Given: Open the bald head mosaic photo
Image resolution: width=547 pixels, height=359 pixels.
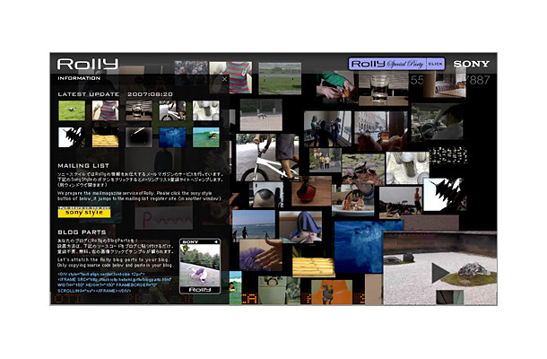Looking at the screenshot, I should pyautogui.click(x=268, y=195).
